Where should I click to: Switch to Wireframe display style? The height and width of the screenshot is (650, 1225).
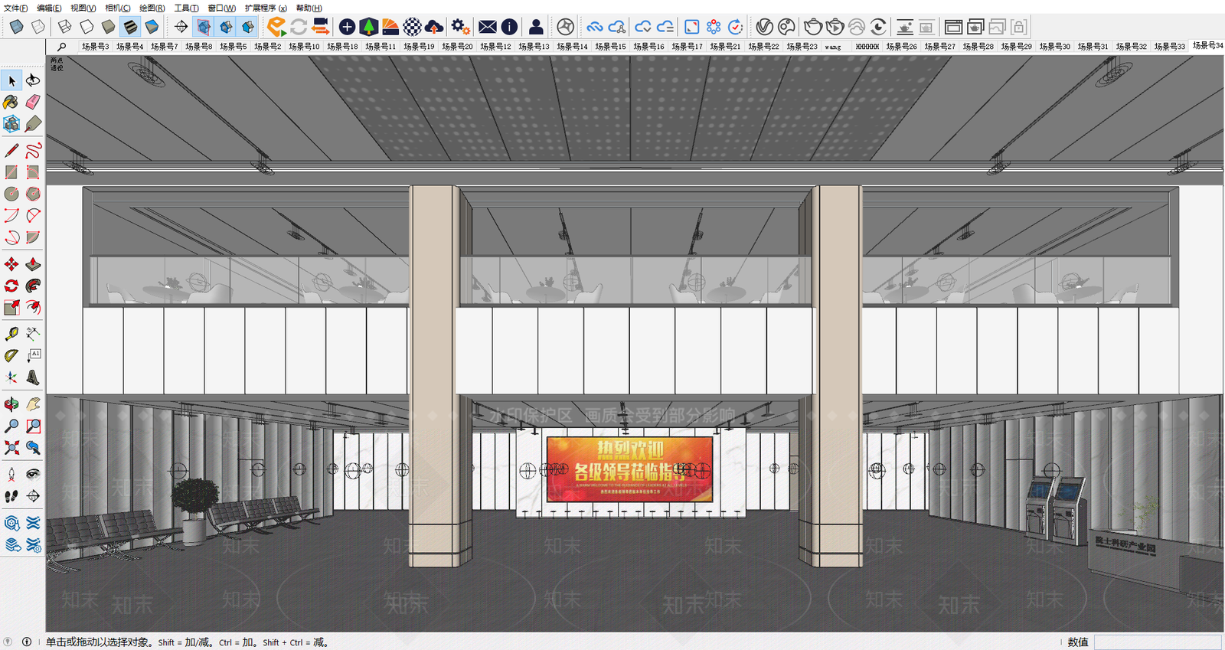pyautogui.click(x=65, y=27)
